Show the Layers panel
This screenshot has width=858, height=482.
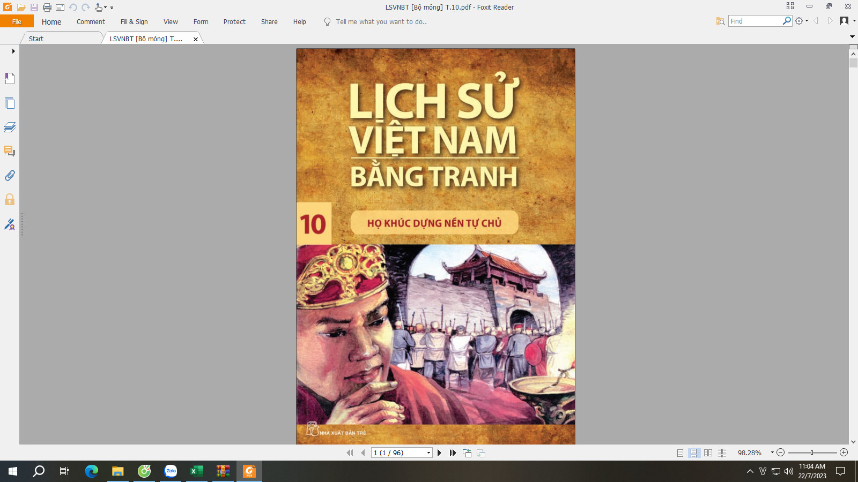pos(10,127)
